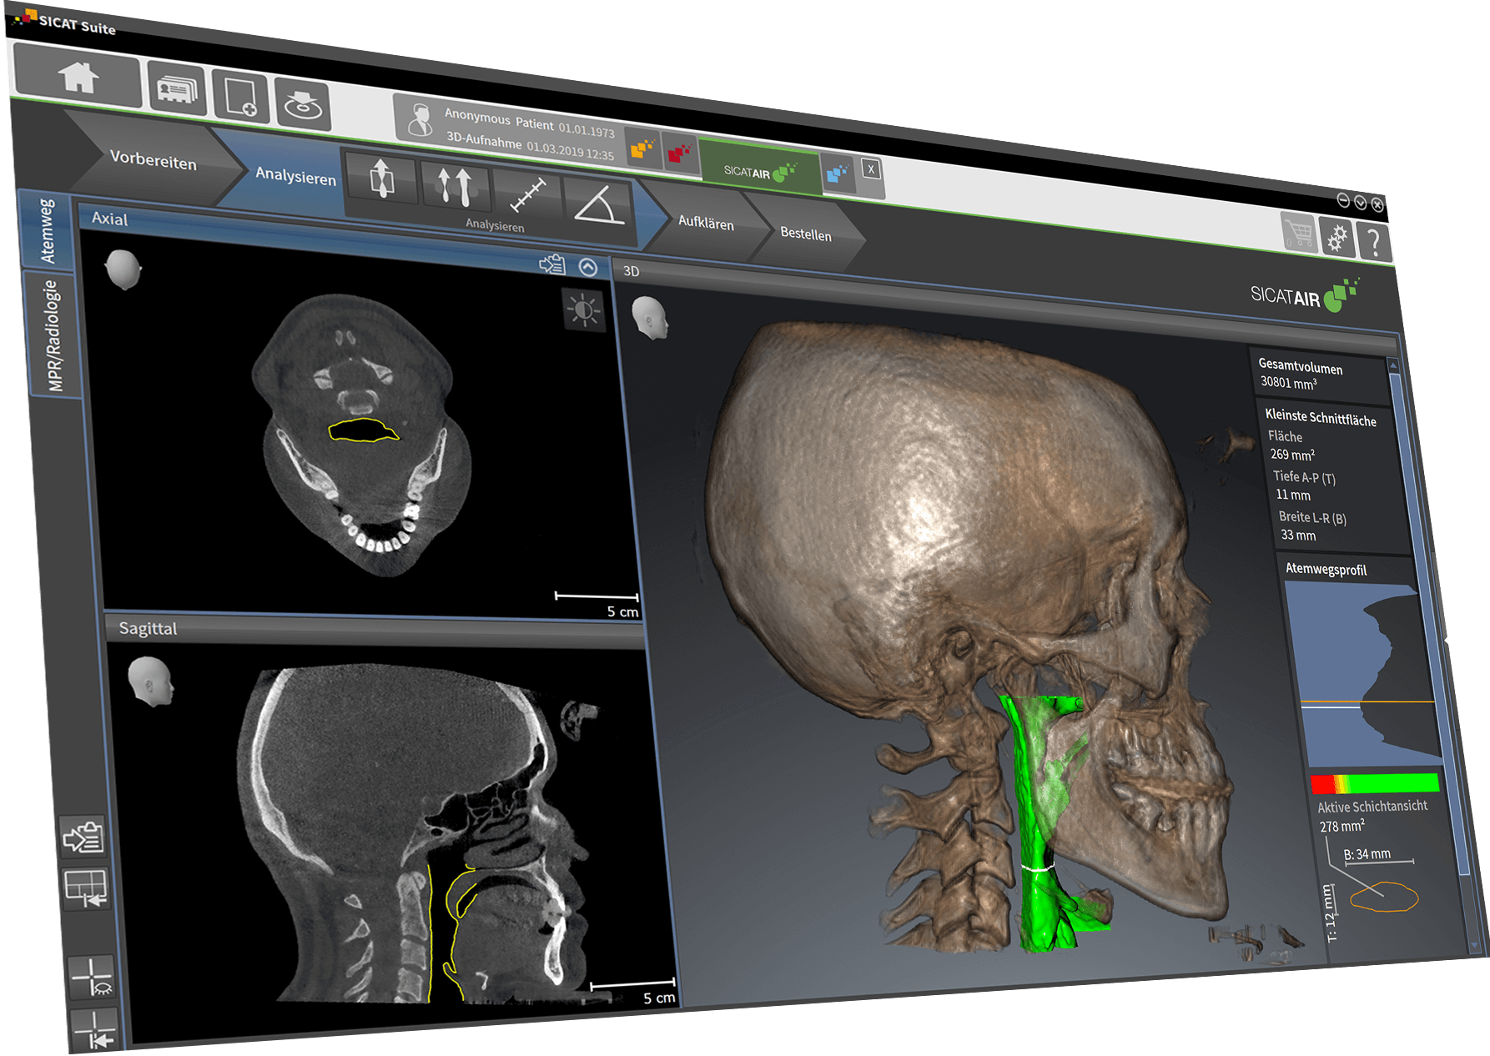Go to the Bestellen workflow step
The image size is (1490, 1056).
point(806,234)
